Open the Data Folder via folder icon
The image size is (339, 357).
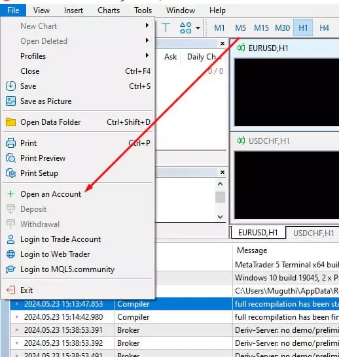pyautogui.click(x=10, y=122)
